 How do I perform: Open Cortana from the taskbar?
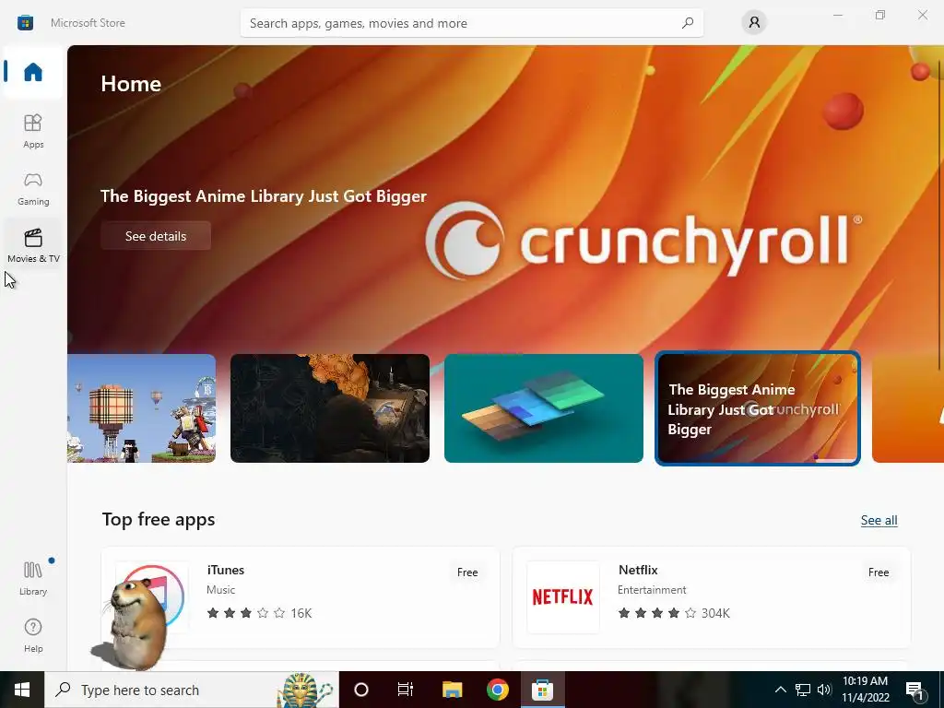pyautogui.click(x=361, y=690)
